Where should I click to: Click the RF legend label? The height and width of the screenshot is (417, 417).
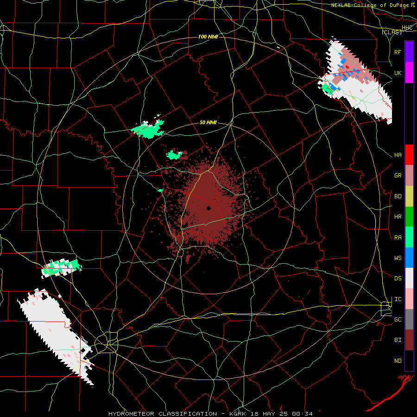(x=398, y=52)
